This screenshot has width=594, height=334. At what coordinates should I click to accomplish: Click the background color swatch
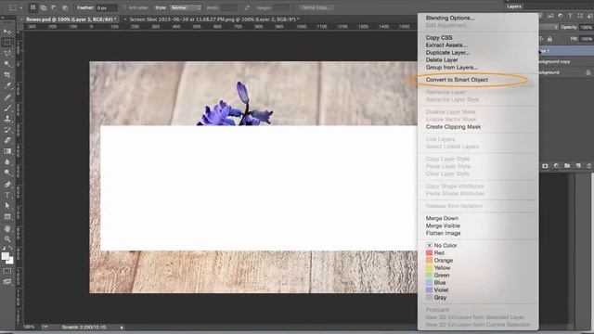click(10, 261)
